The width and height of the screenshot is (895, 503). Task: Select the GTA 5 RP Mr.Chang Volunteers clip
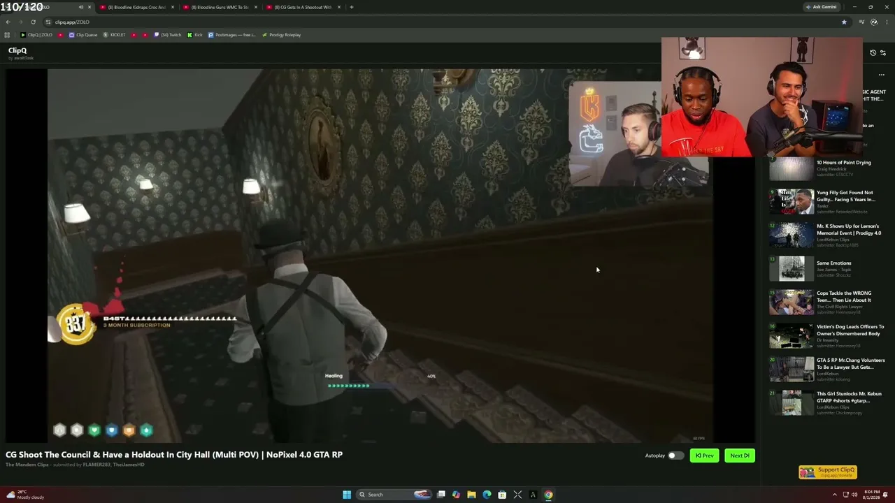pos(827,370)
